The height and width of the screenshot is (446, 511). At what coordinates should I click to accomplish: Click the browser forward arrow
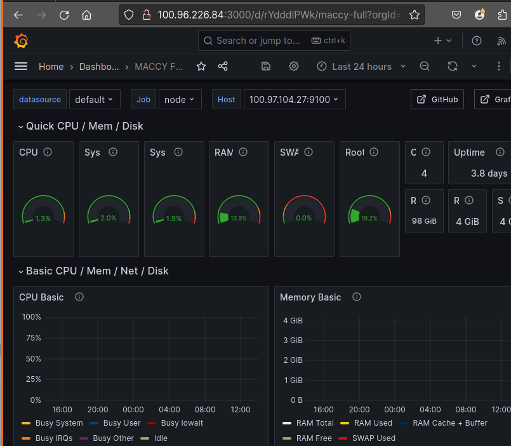click(41, 15)
